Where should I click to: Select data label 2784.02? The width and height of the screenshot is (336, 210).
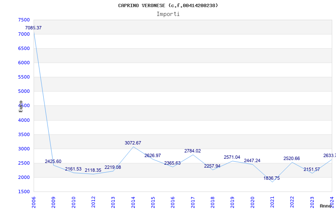tap(192, 151)
